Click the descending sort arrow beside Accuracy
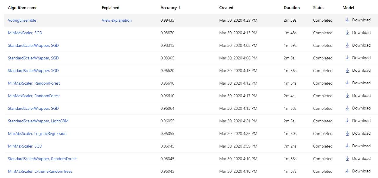 [179, 8]
